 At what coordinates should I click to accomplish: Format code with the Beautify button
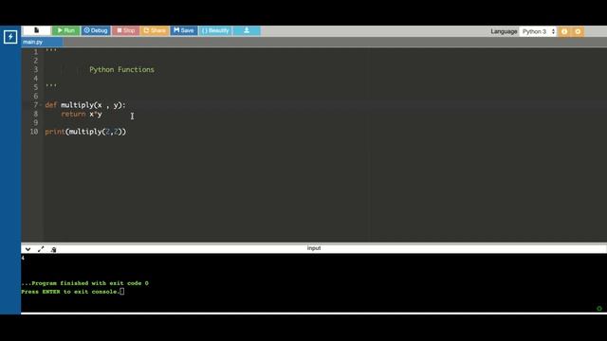[x=215, y=30]
